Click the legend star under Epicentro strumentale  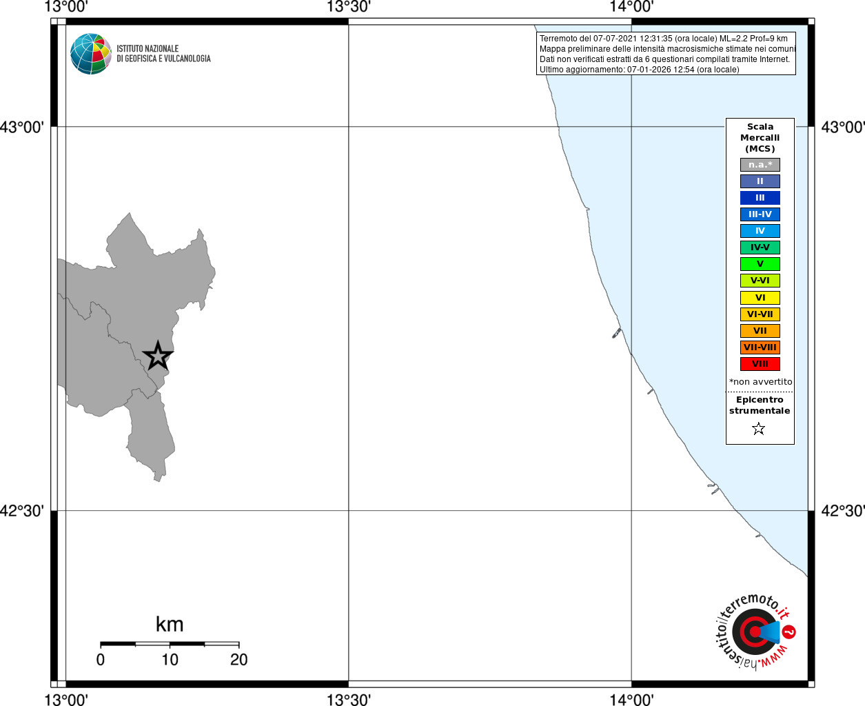[x=759, y=429]
